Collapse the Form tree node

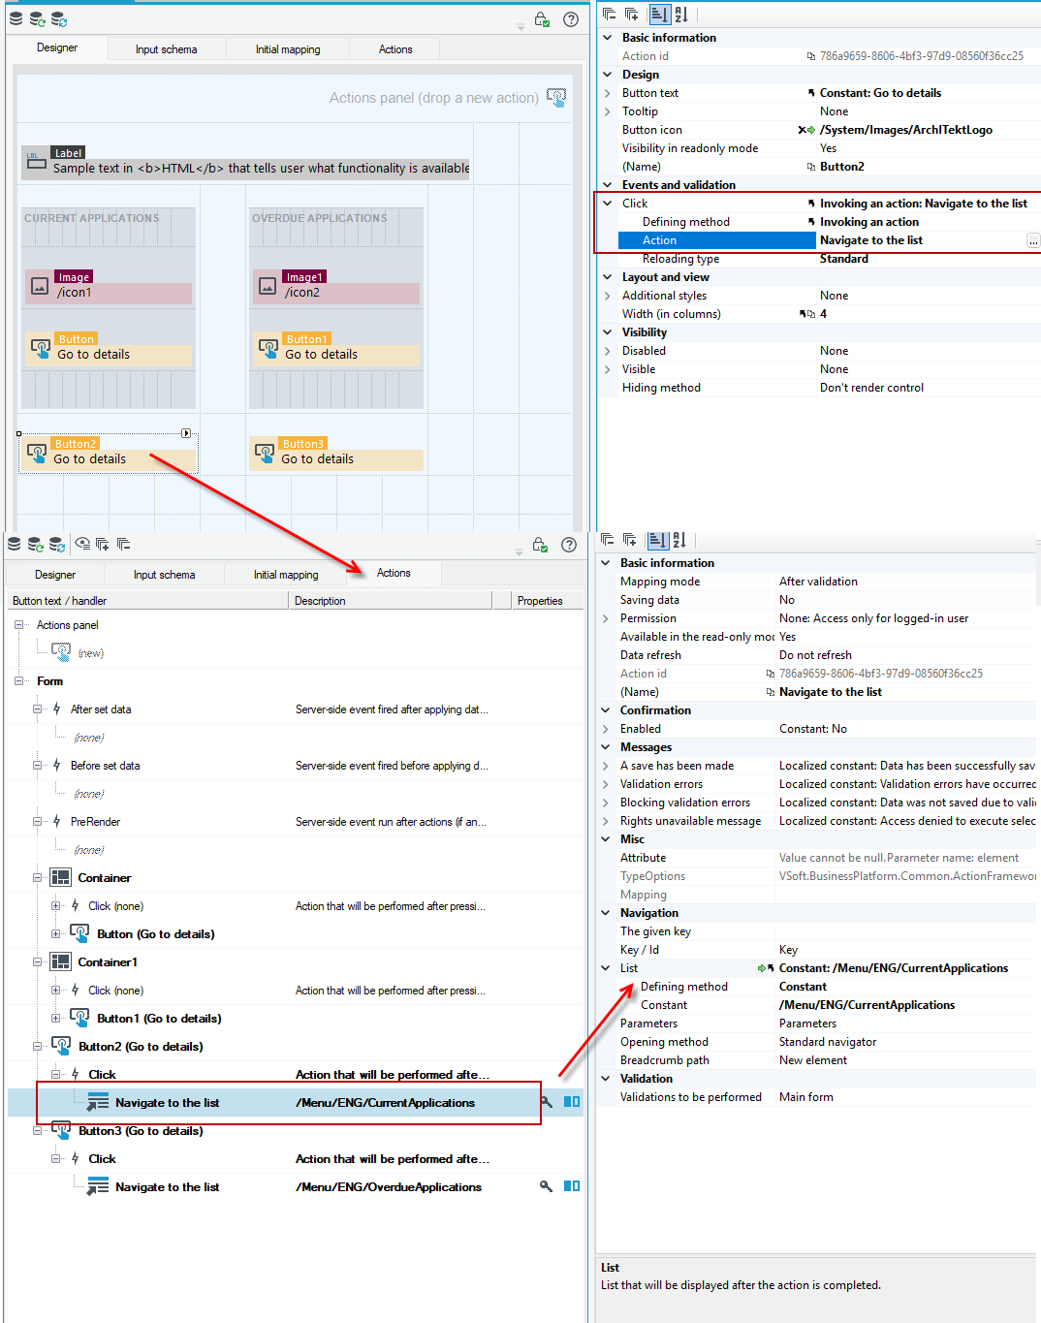click(x=18, y=681)
